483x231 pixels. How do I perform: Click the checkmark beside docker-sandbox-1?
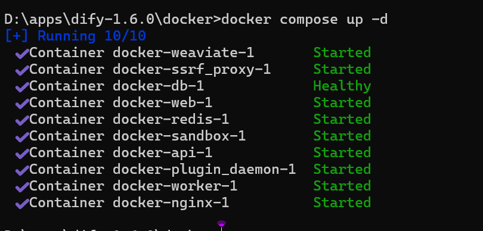pos(22,137)
